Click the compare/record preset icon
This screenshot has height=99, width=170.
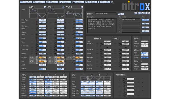pyautogui.click(x=135, y=13)
